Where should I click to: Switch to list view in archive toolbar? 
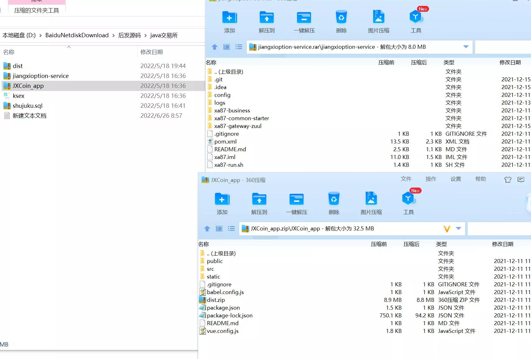pos(239,47)
